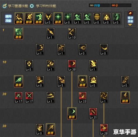Select the sunburst mastered skill icon
Viewport: 138px width, 137px height.
(x=82, y=81)
